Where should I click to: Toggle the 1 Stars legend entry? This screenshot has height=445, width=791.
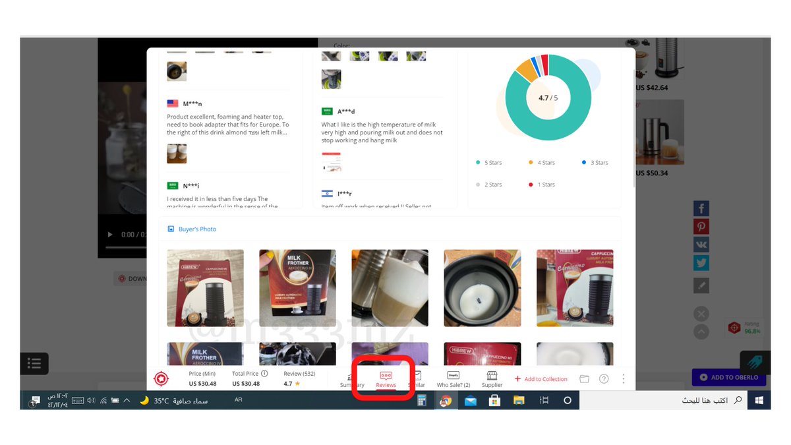coord(542,185)
